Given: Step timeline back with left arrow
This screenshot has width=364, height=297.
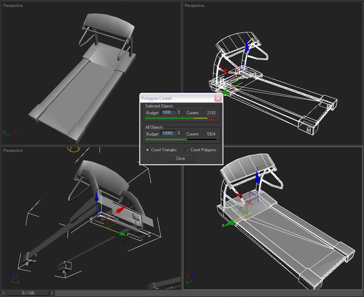Looking at the screenshot, I should (x=4, y=293).
